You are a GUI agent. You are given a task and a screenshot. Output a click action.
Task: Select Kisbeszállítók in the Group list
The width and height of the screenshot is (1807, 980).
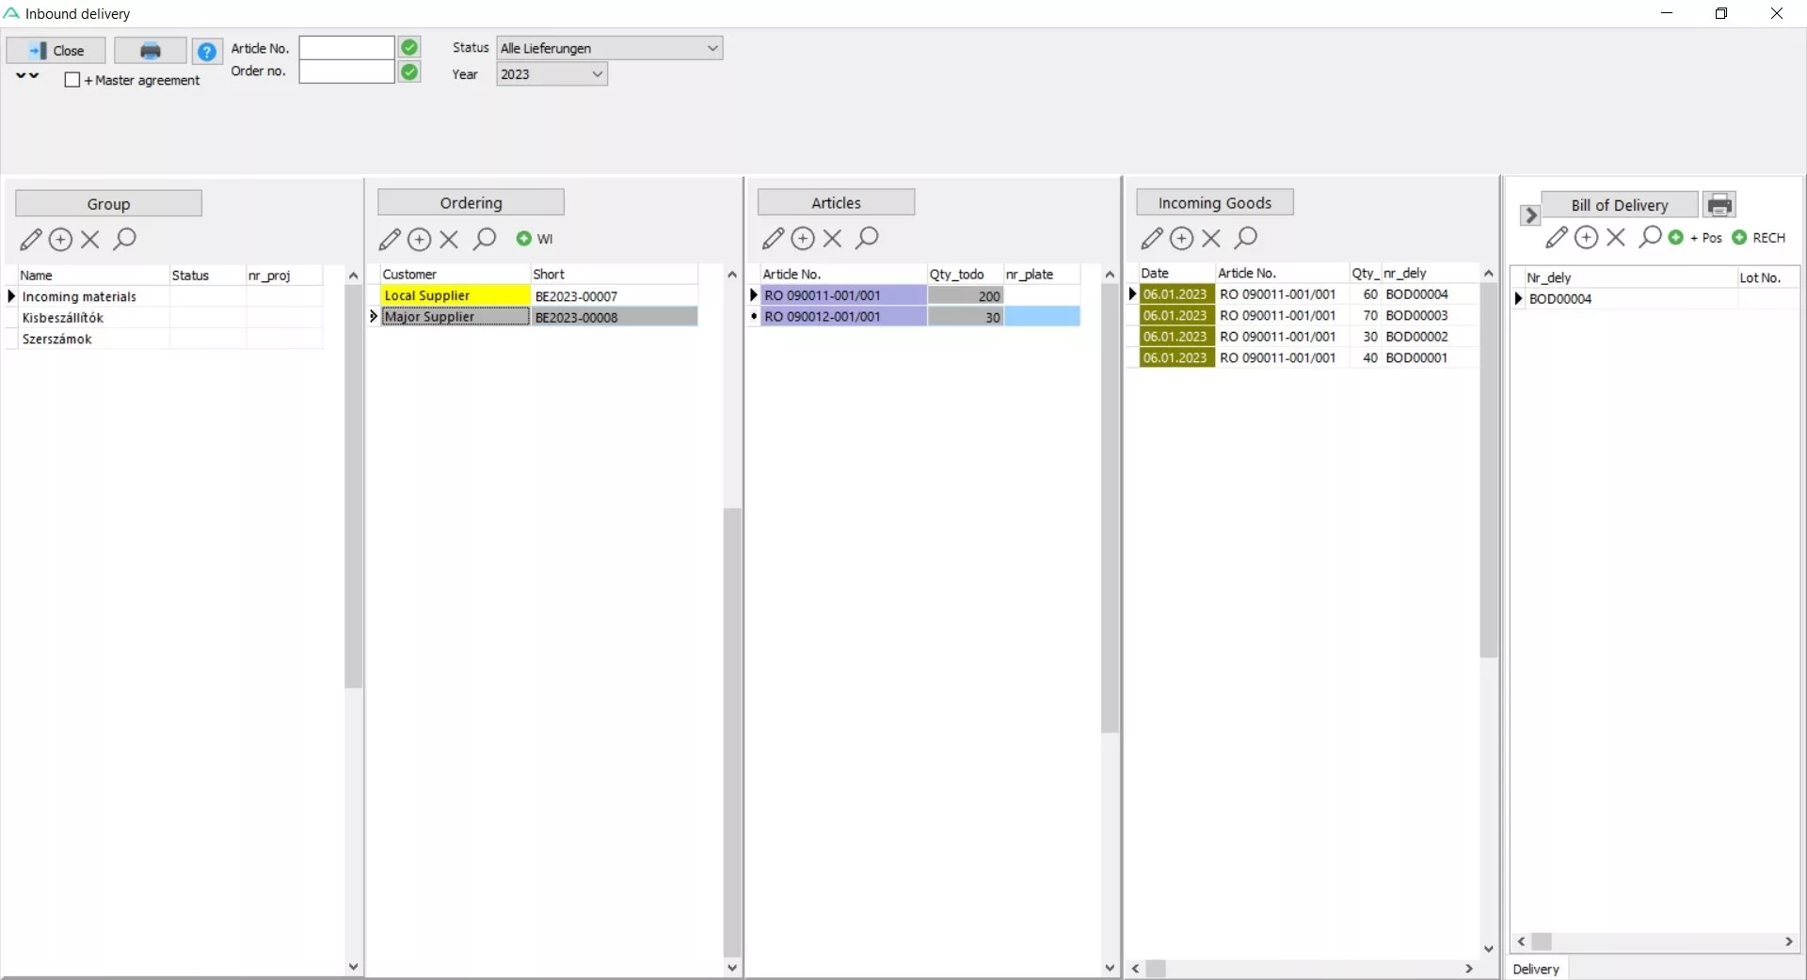[63, 318]
